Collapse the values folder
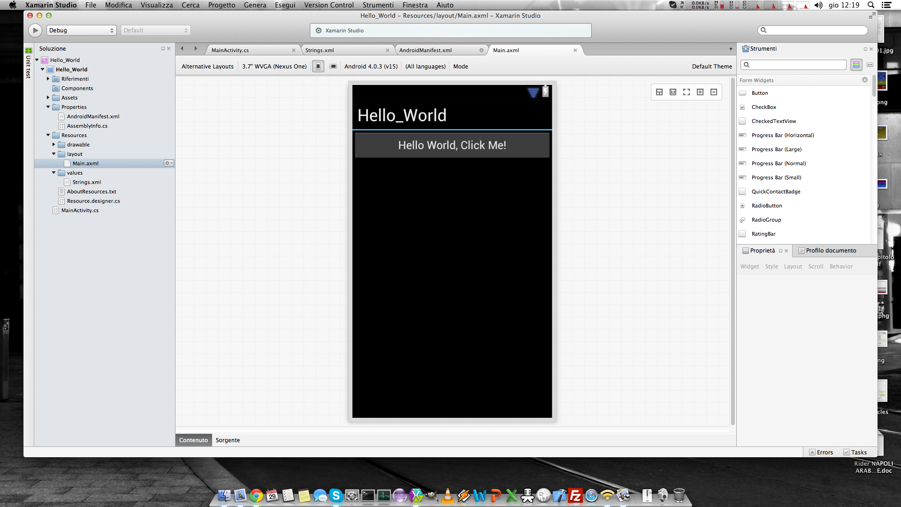901x507 pixels. point(54,173)
